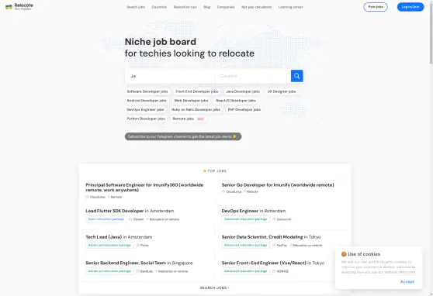Select PHP Developer jobs tag

[244, 110]
